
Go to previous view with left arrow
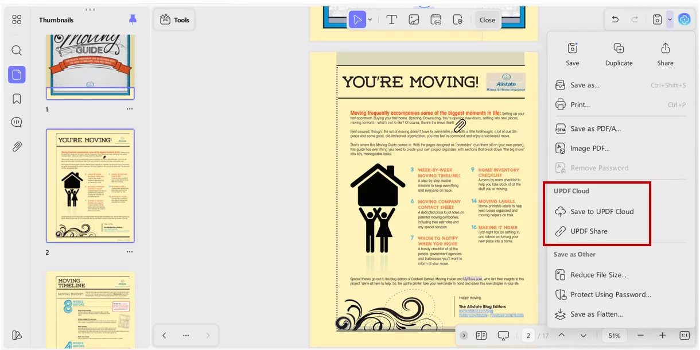point(164,336)
